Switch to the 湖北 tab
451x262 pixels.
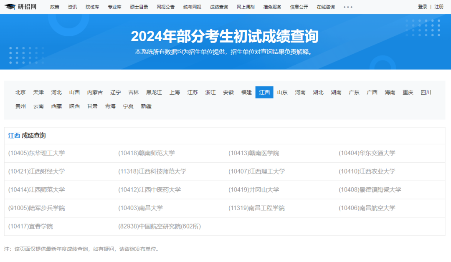(318, 92)
